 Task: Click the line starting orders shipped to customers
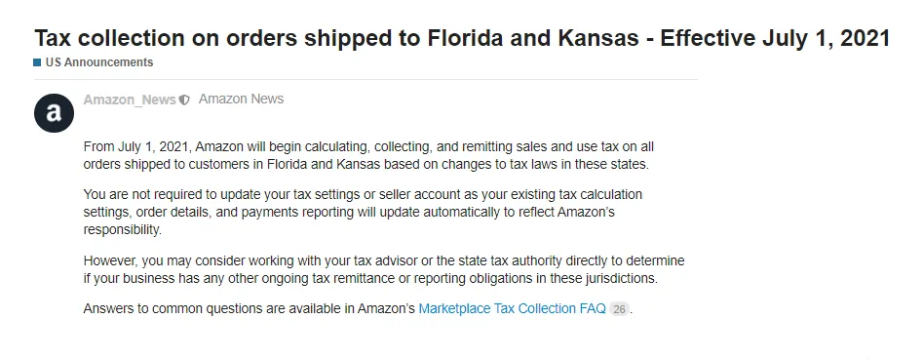click(x=366, y=165)
